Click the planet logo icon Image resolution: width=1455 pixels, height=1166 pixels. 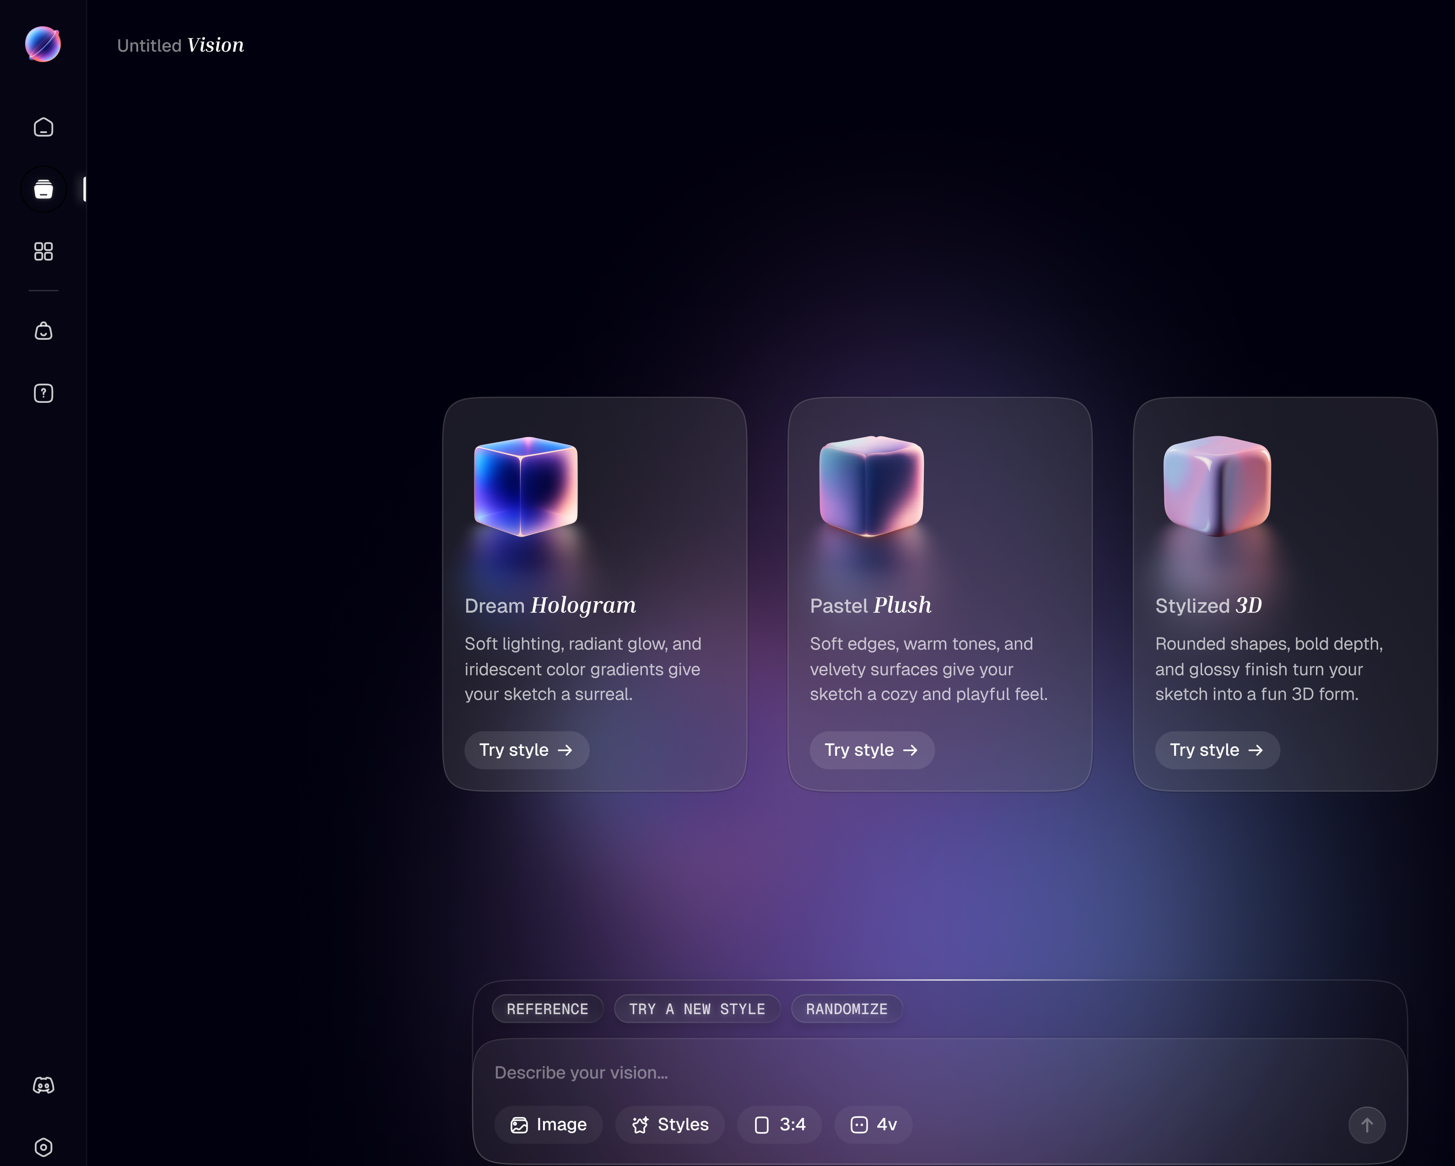tap(43, 44)
